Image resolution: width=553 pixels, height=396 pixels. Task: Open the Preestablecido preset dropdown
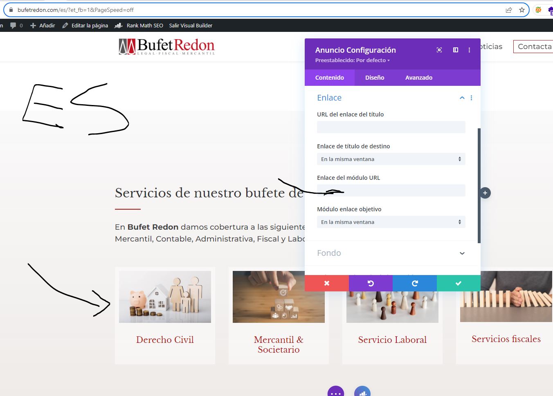point(353,60)
